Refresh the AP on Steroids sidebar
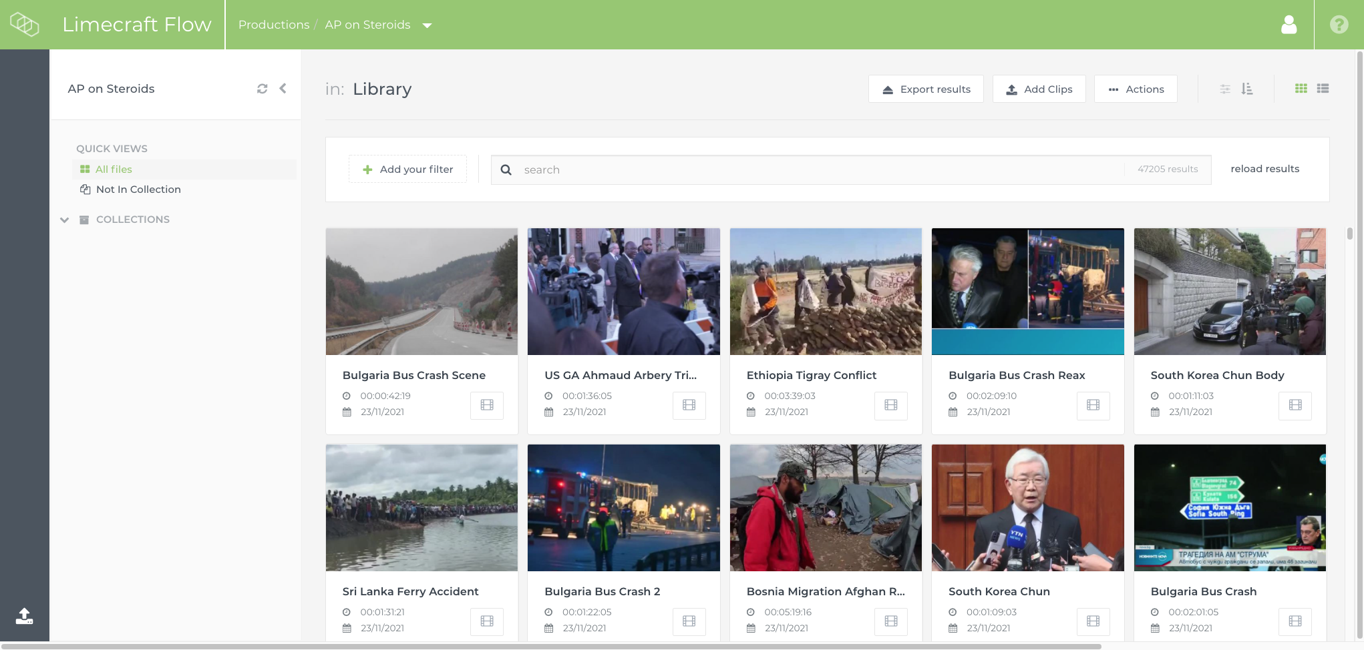1364x650 pixels. point(262,89)
